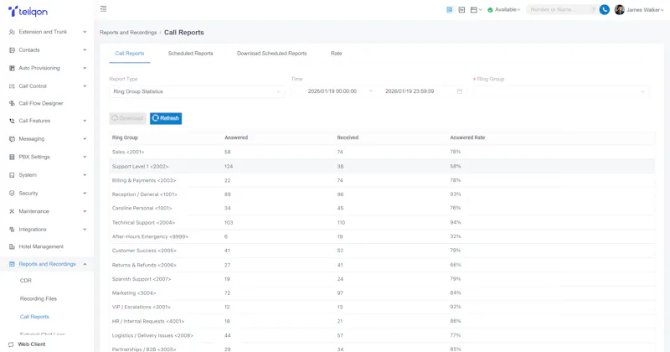
Task: Click the Web Client icon
Action: point(11,344)
